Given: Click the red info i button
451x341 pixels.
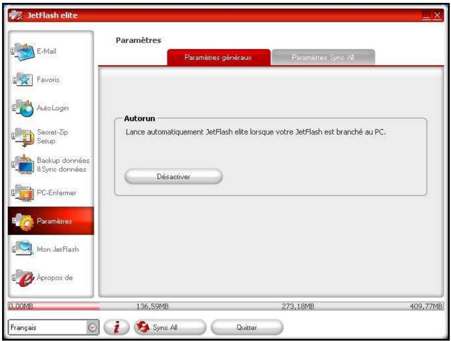Looking at the screenshot, I should [x=117, y=327].
